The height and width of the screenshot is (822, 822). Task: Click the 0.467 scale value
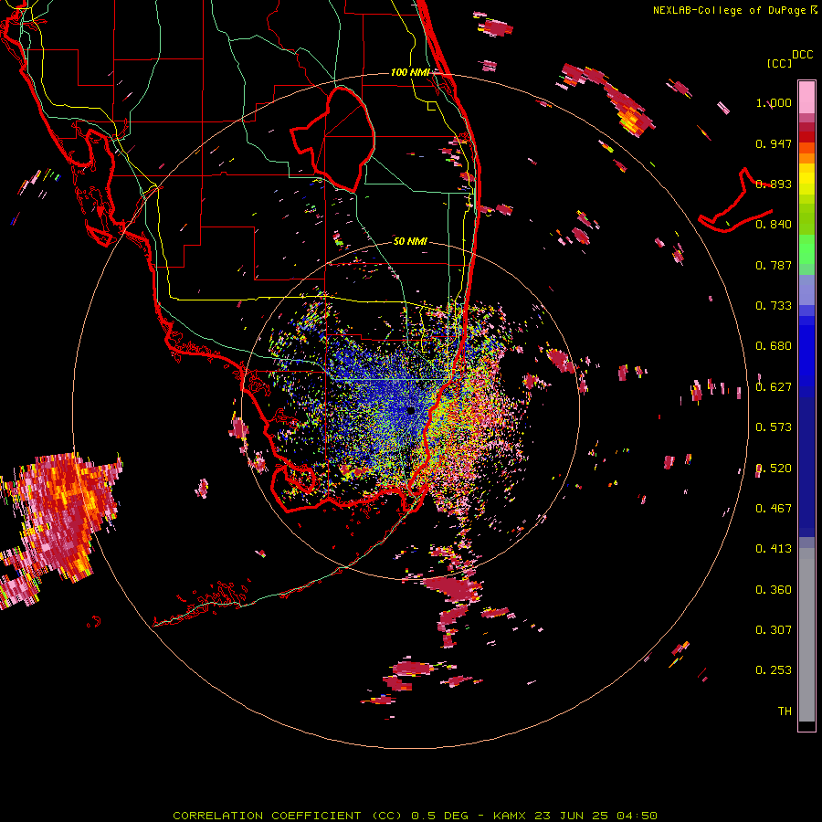[774, 509]
